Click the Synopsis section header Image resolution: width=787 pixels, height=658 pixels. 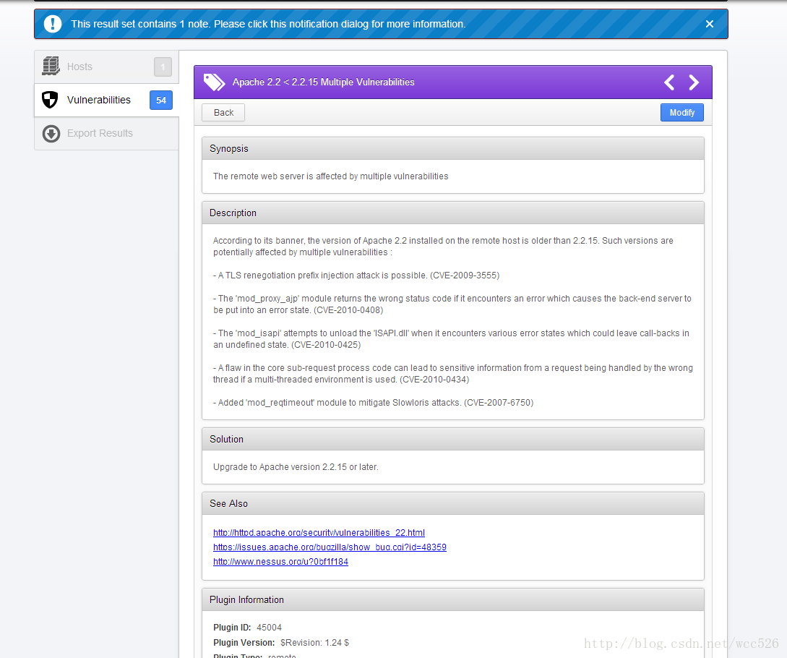[x=452, y=149]
